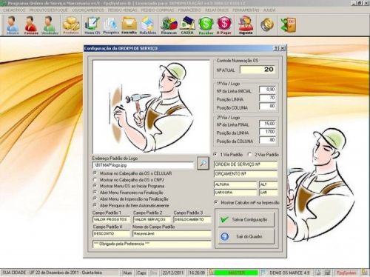Open the Produtos boxes icon
370x277 pixels.
[x=71, y=25]
